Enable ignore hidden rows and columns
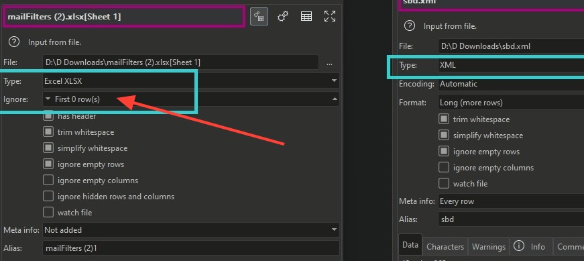Image resolution: width=584 pixels, height=261 pixels. point(48,196)
